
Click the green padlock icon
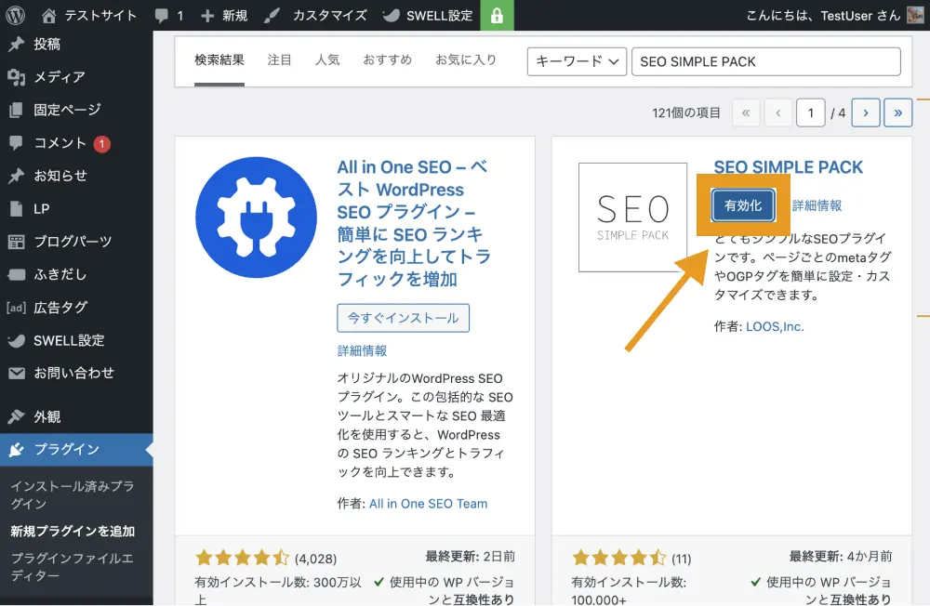[x=497, y=16]
